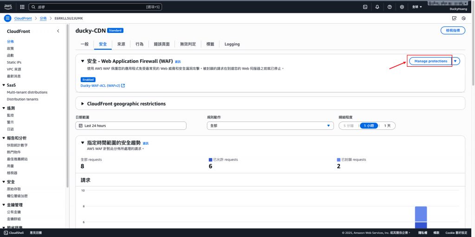Click the Manage protections button
The image size is (475, 237).
[430, 61]
